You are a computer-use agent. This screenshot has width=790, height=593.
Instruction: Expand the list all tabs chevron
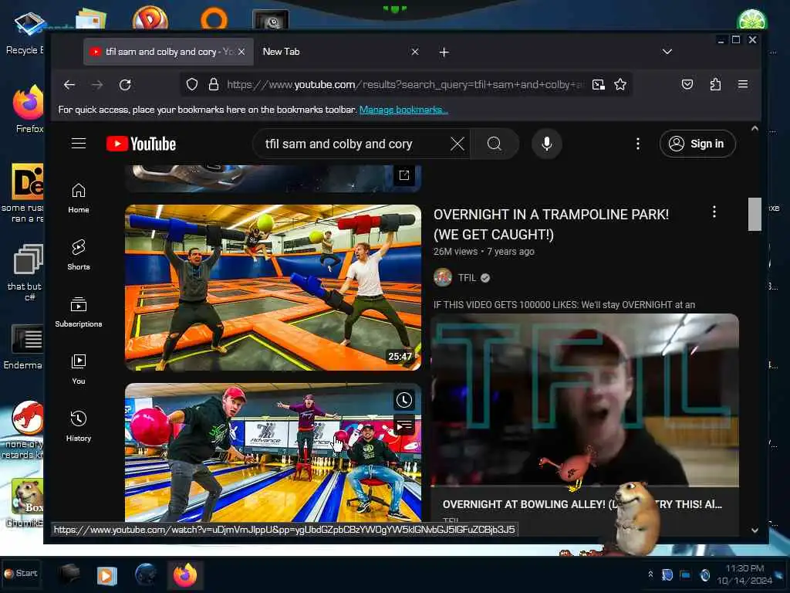coord(667,52)
